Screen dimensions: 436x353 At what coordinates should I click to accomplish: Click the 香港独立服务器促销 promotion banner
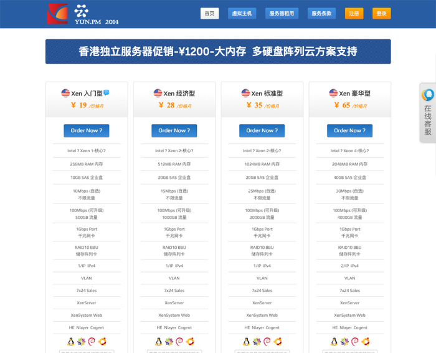[218, 52]
